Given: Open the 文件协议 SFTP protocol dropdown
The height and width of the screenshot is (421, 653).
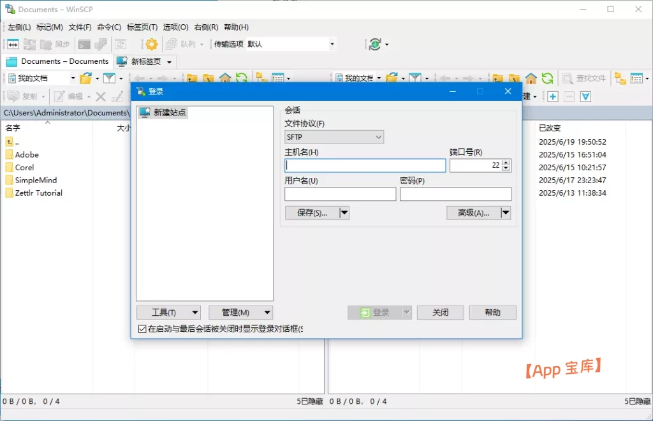Looking at the screenshot, I should click(x=334, y=137).
